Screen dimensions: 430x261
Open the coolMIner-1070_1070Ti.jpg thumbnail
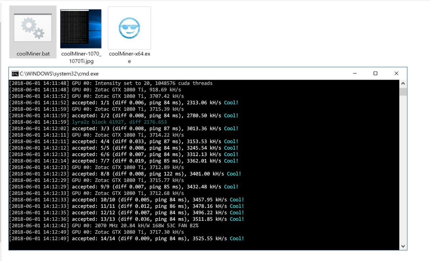pos(81,29)
